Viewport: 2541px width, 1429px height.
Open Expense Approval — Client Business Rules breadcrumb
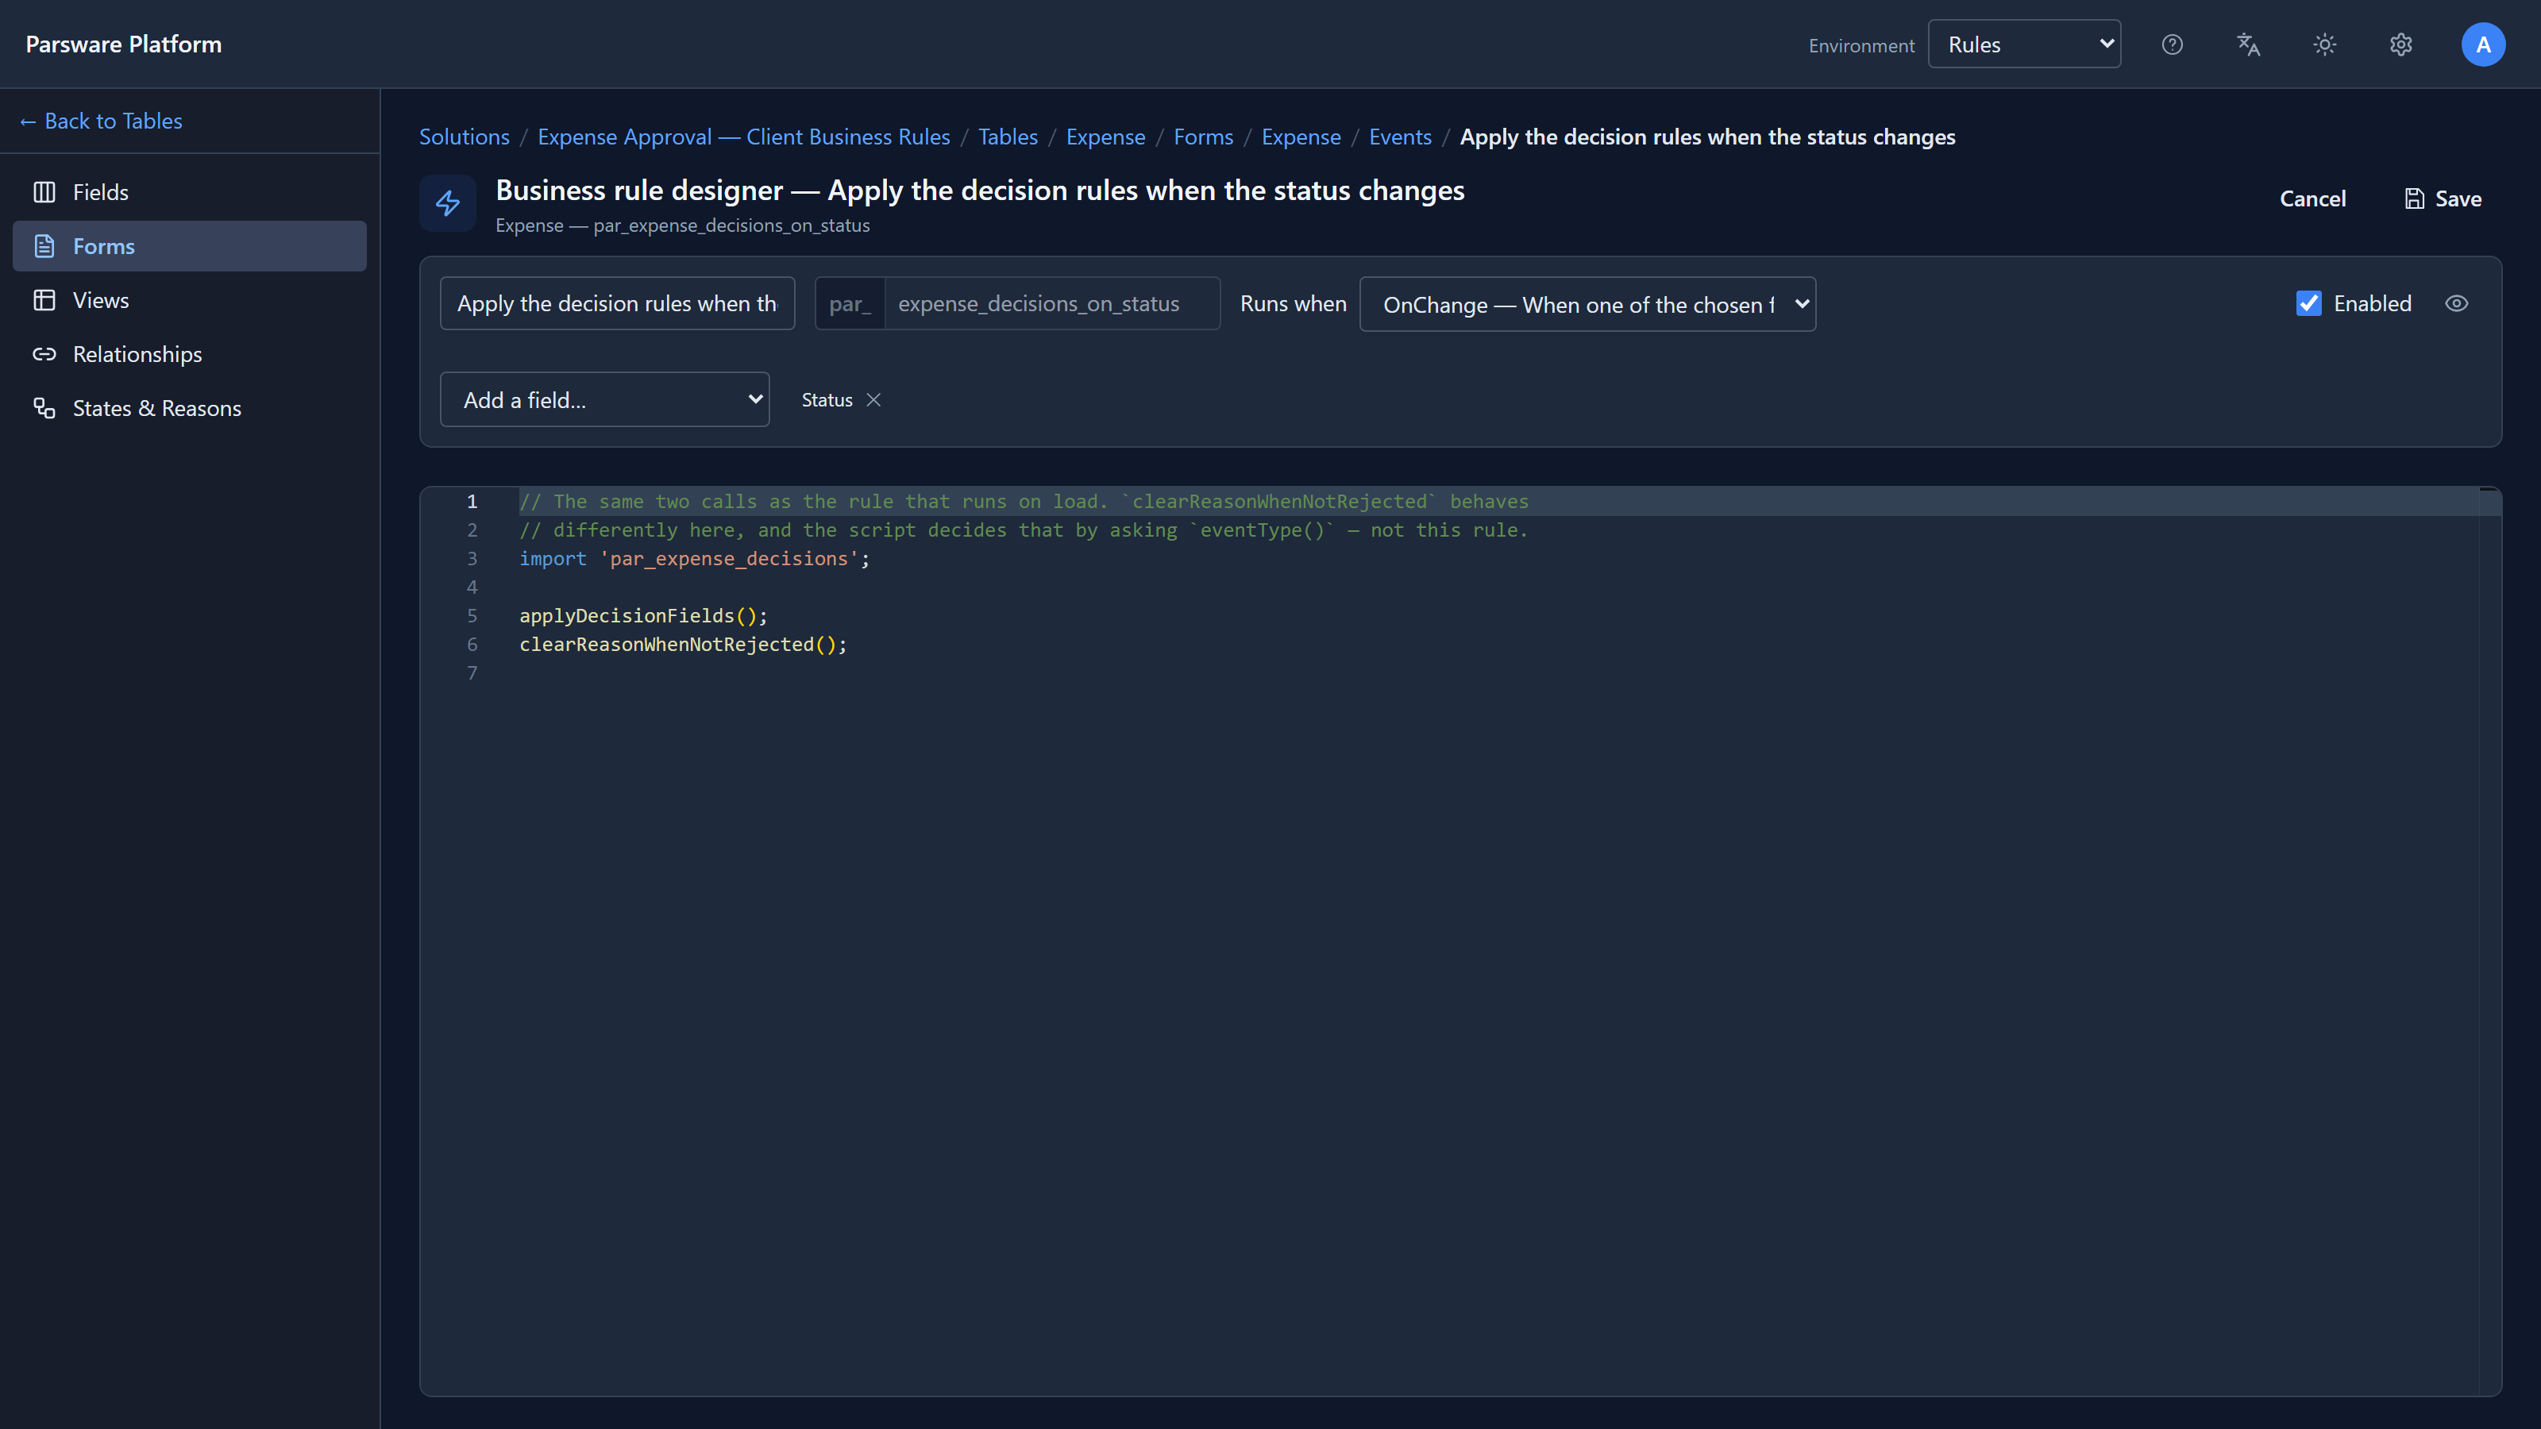tap(744, 137)
